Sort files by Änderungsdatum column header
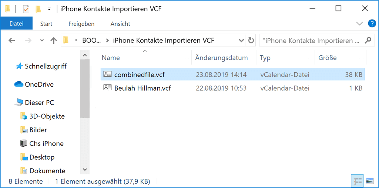This screenshot has height=188, width=379. point(221,58)
